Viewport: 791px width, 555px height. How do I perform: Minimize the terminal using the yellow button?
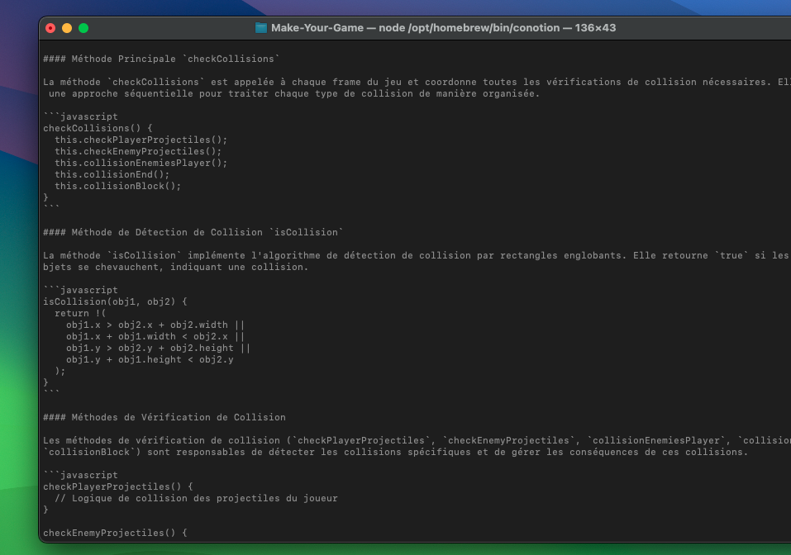[67, 28]
